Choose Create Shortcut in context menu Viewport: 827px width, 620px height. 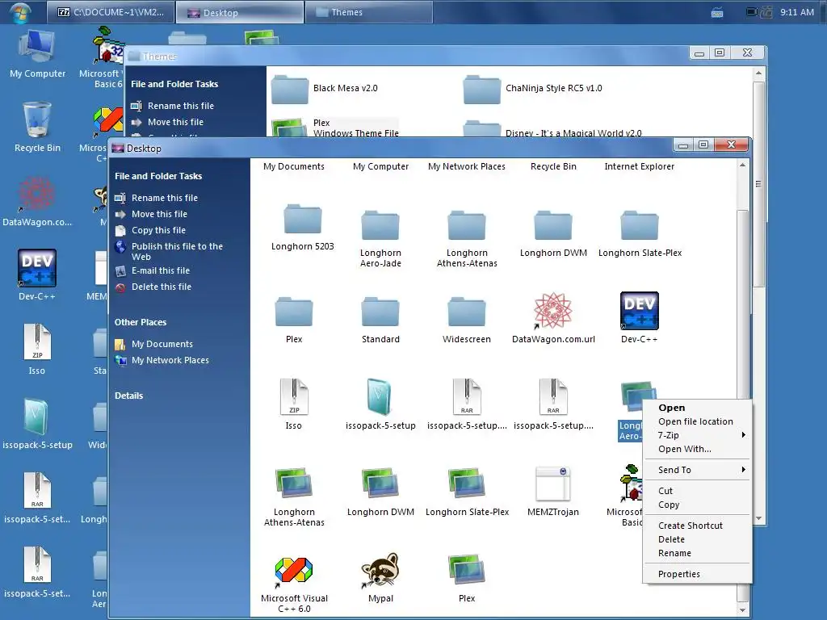pyautogui.click(x=697, y=526)
